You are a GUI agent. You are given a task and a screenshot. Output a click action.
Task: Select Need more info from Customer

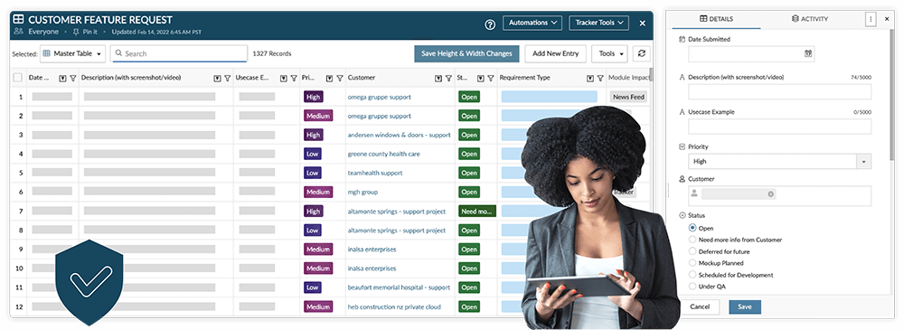point(692,240)
